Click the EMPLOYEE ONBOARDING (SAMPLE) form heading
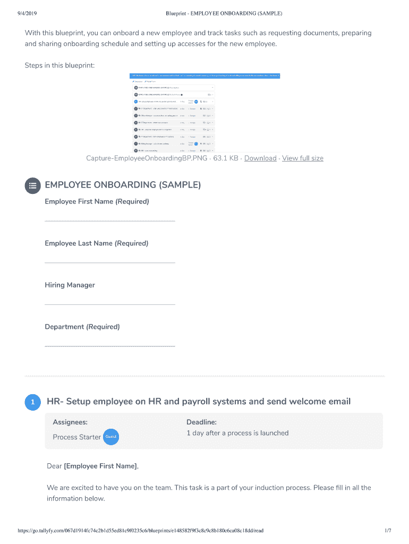This screenshot has width=409, height=544. 123,185
